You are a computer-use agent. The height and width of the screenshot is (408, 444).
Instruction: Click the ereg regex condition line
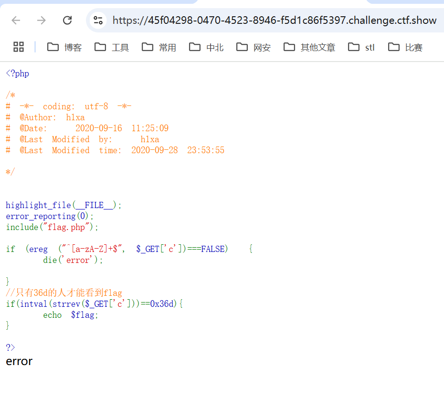click(129, 249)
